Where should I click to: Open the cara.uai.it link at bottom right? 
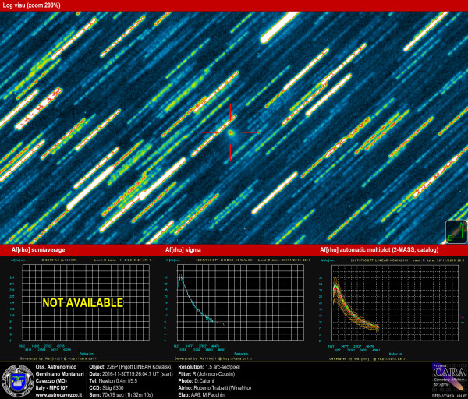pos(448,395)
